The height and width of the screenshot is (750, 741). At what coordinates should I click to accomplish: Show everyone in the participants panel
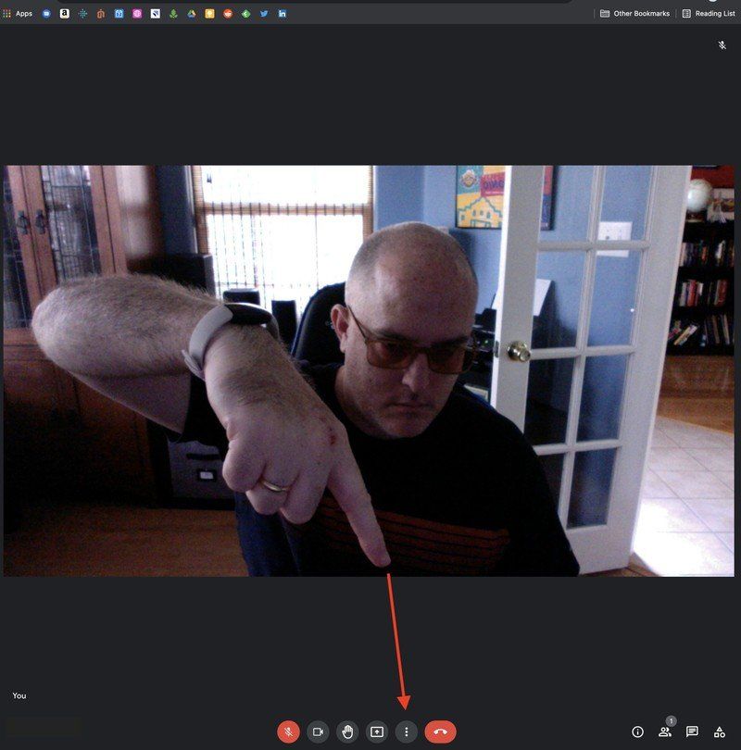(x=665, y=731)
